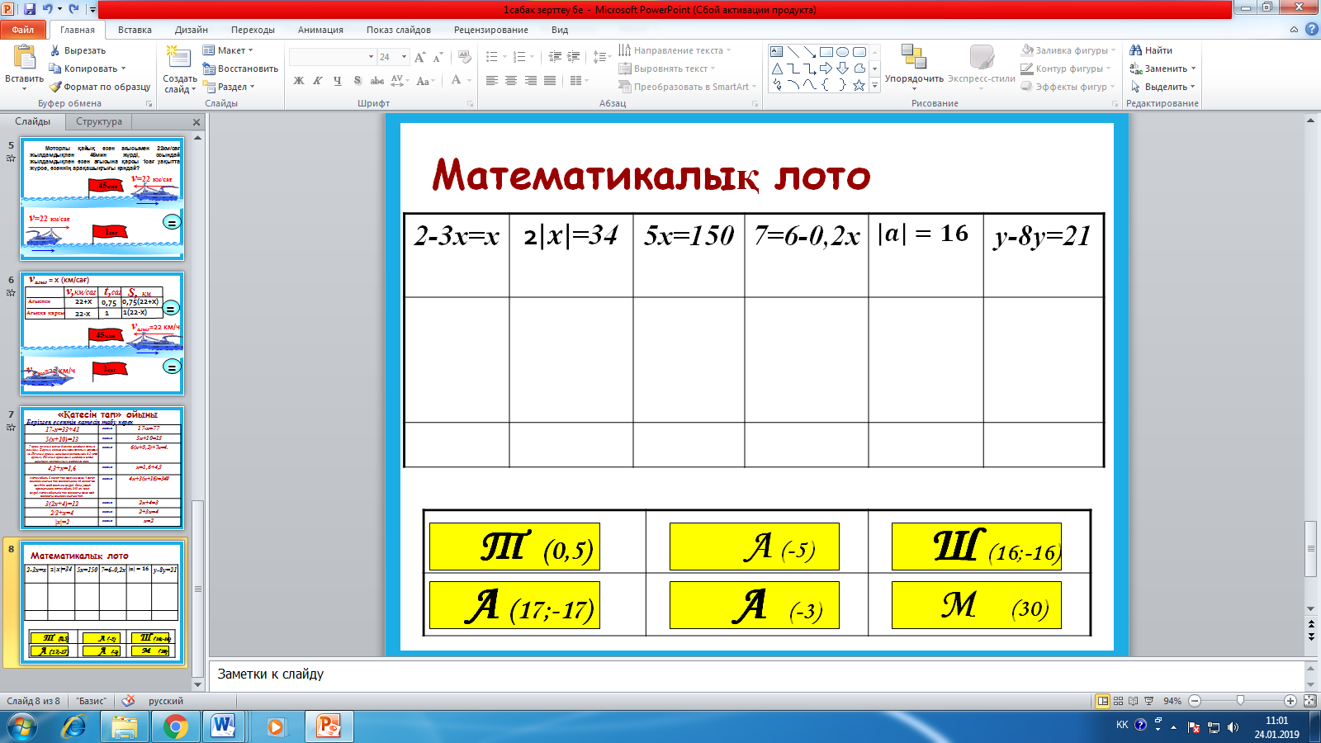Increase font size with the larger A icon

point(420,57)
